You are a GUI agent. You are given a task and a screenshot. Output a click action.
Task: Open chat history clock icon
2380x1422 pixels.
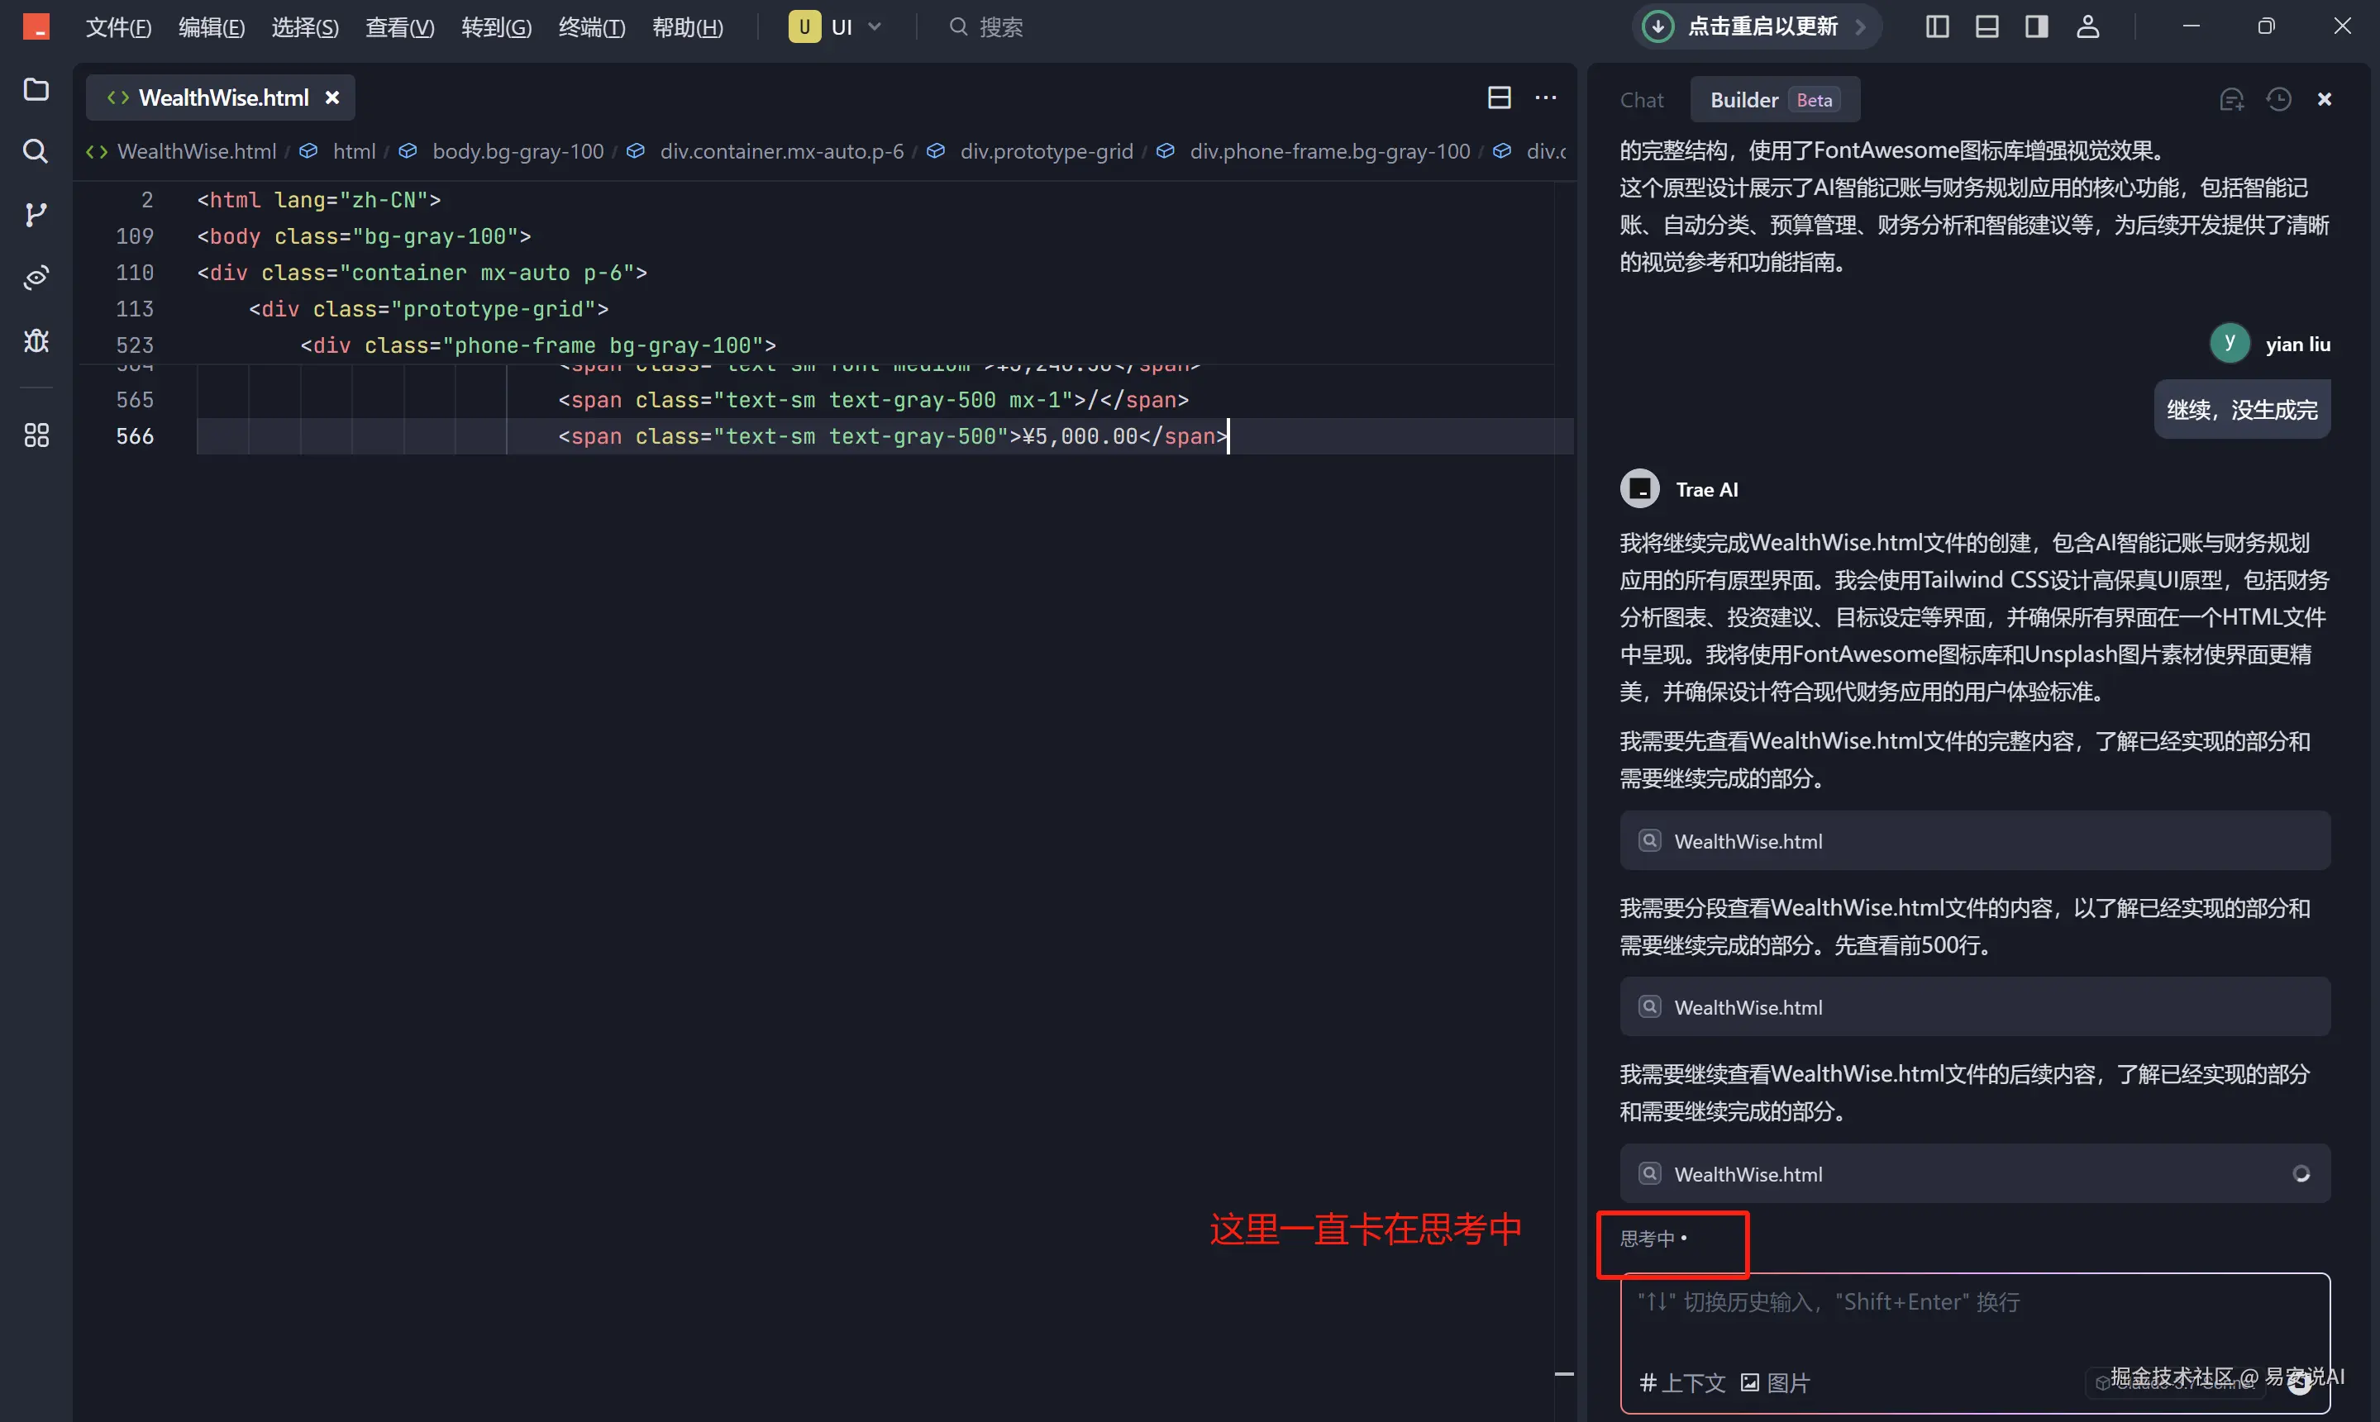pyautogui.click(x=2278, y=100)
